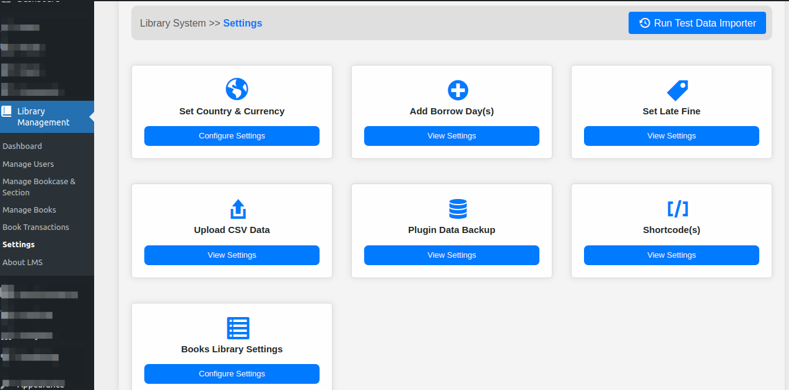
Task: Open Manage Bookcase & Section
Action: 39,187
